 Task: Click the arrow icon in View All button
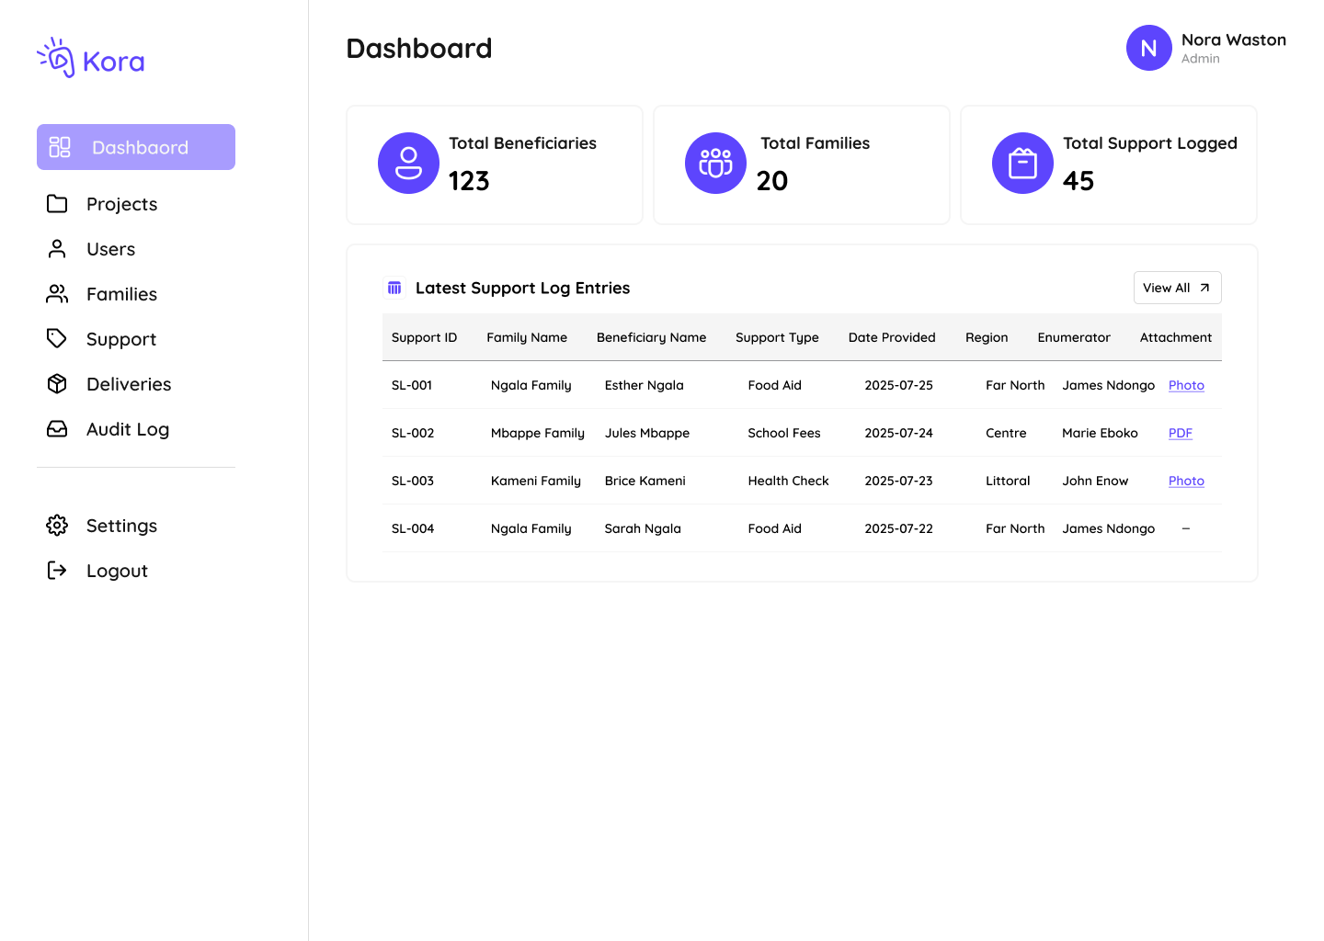1204,288
